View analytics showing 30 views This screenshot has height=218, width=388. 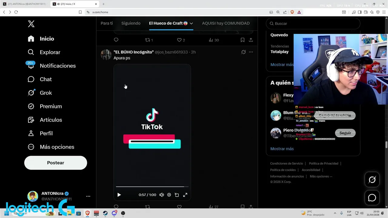[214, 40]
